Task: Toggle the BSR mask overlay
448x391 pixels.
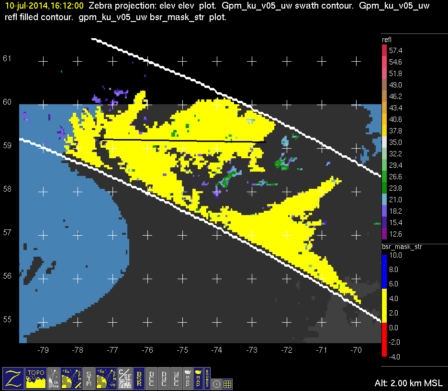Action: tap(139, 378)
